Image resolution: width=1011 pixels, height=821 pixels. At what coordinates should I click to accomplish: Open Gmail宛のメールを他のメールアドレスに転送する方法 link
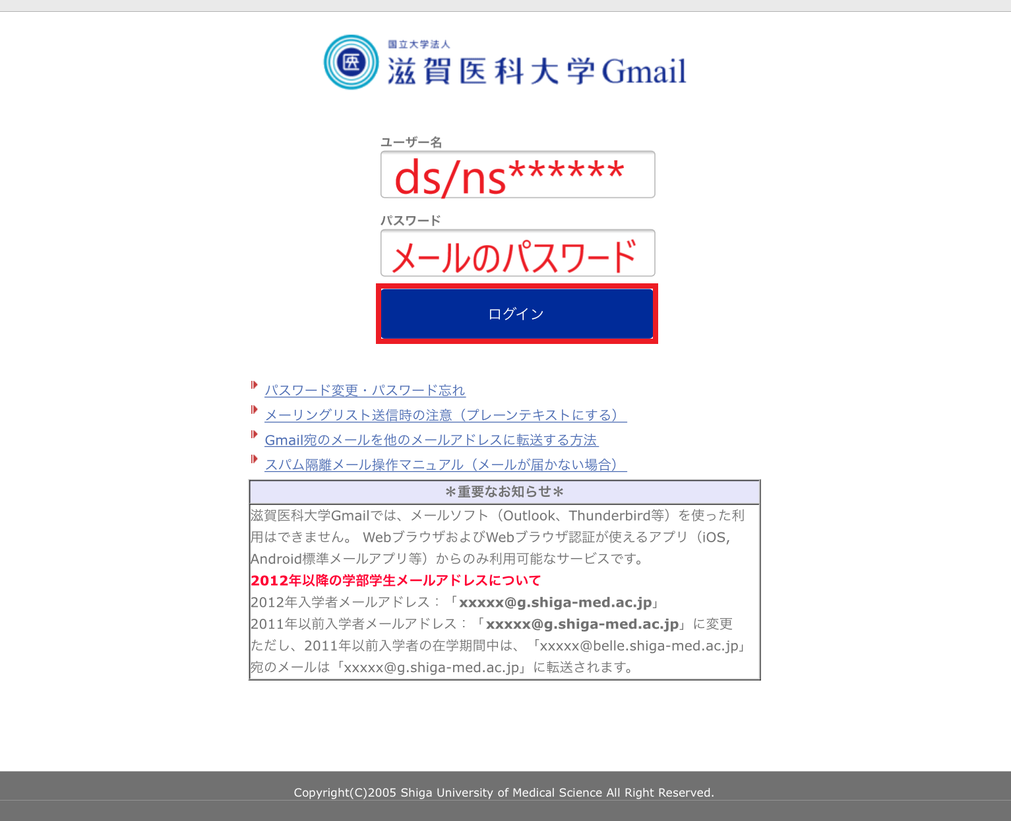431,440
